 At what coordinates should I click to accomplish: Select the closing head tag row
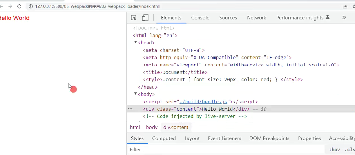coord(148,87)
